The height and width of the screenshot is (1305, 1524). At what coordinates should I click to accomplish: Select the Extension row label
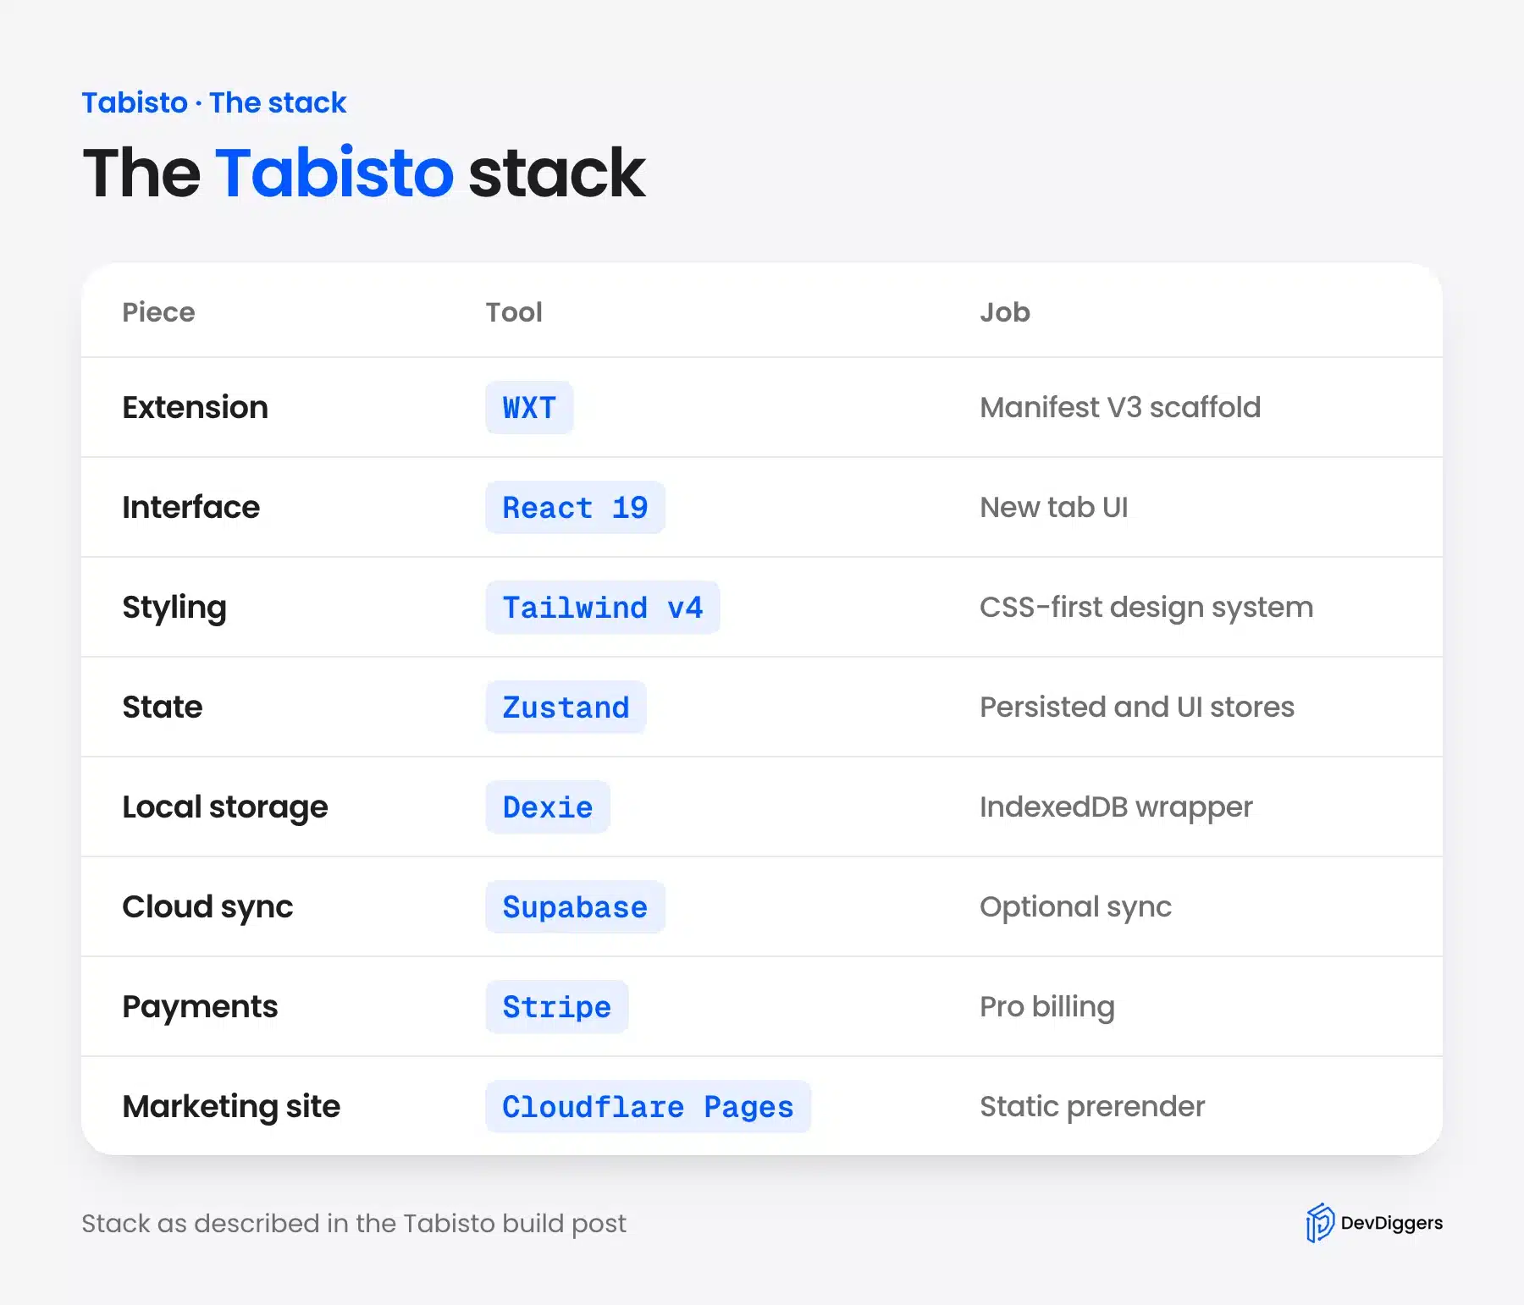(x=195, y=407)
